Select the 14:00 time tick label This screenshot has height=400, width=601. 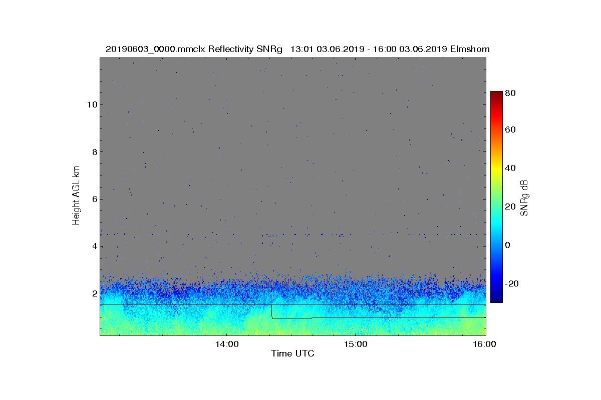226,343
